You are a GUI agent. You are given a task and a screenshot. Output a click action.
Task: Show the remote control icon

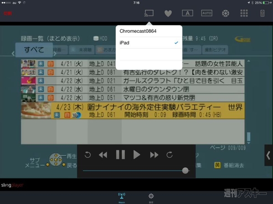[263, 13]
